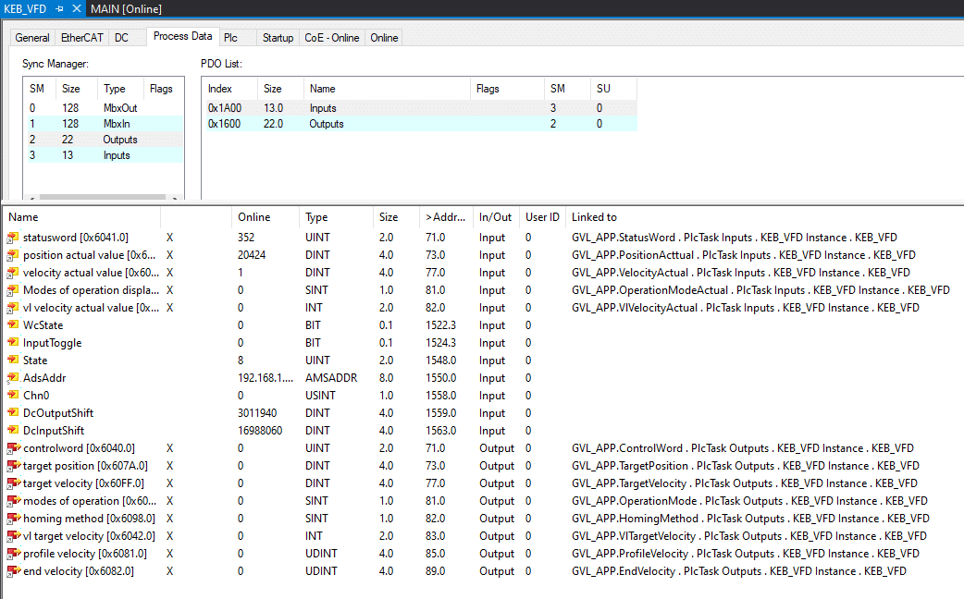Click the target position [0x607A.0] output icon

[x=14, y=466]
